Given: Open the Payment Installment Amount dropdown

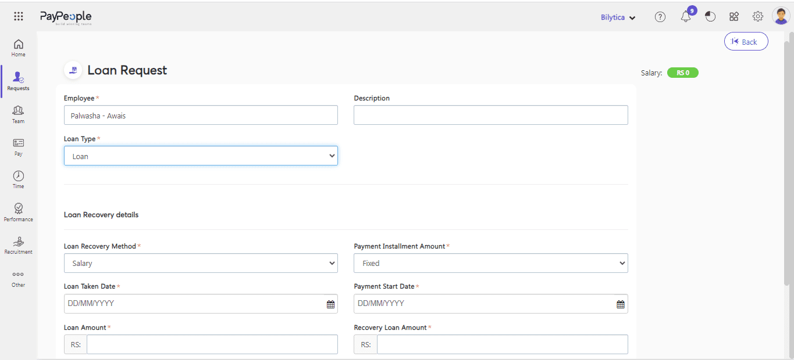Looking at the screenshot, I should click(490, 263).
